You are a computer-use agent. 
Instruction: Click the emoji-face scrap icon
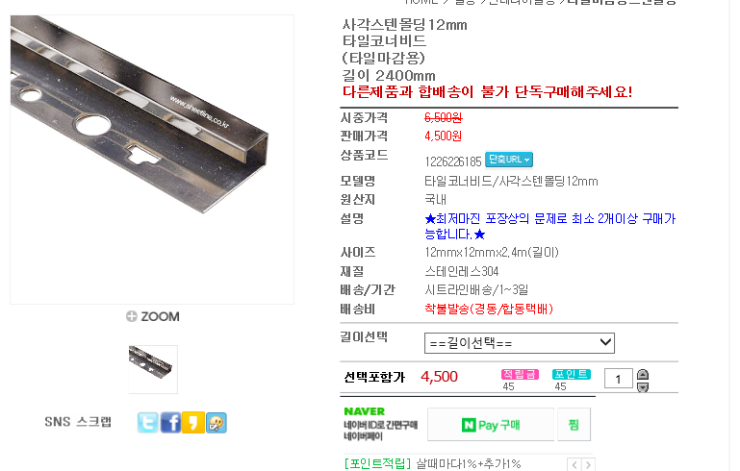click(x=217, y=422)
